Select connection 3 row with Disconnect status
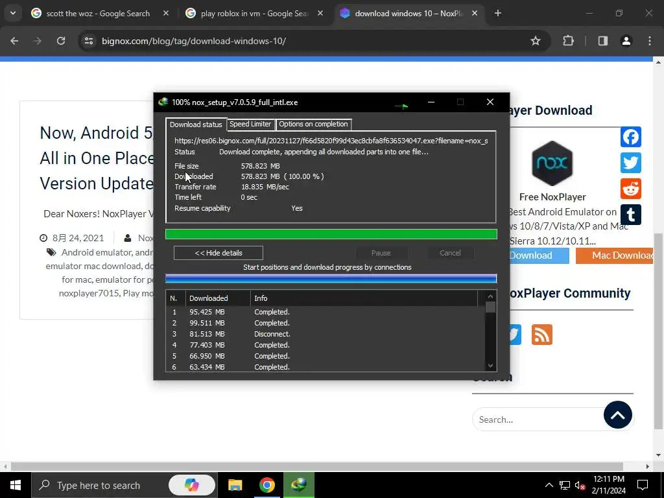The width and height of the screenshot is (664, 498). [326, 334]
